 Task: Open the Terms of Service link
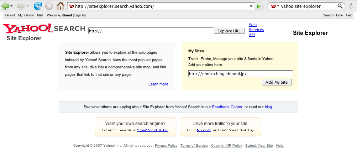[x=194, y=146]
